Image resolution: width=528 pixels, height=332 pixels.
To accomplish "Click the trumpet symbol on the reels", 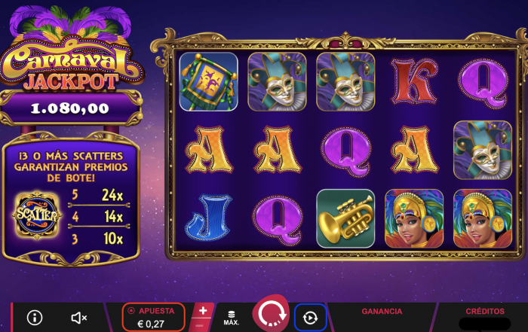I will (345, 218).
